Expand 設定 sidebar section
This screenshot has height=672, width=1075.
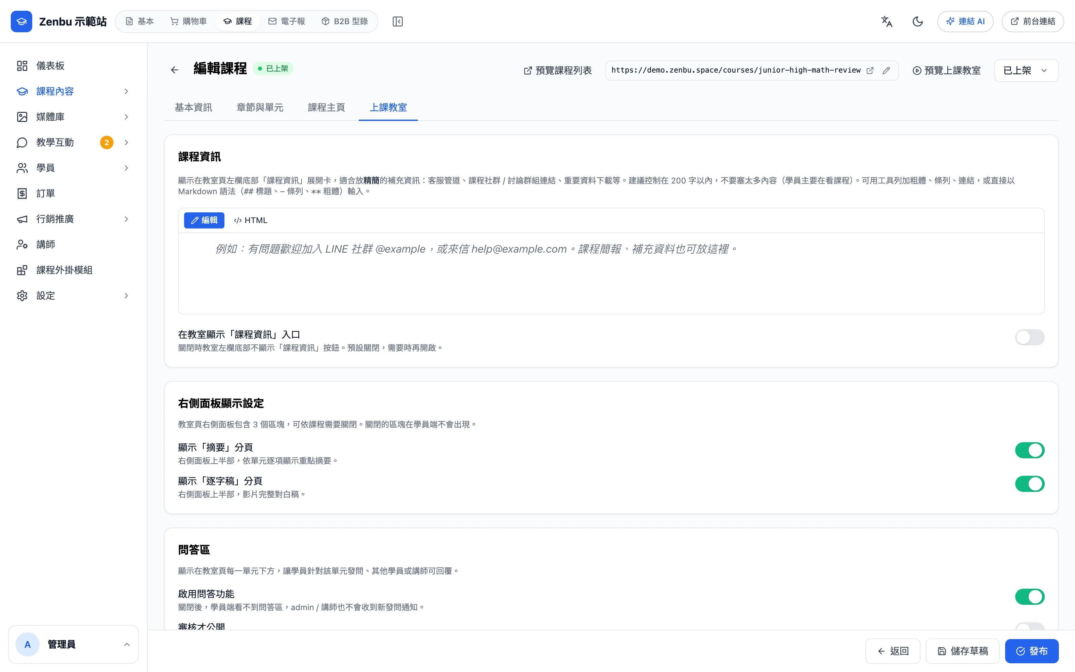coord(126,296)
